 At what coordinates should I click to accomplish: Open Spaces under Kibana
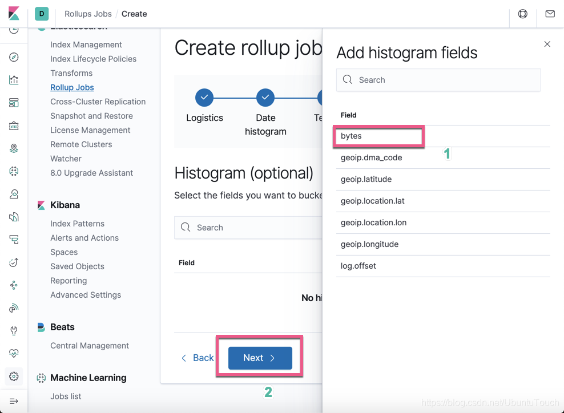(x=64, y=252)
